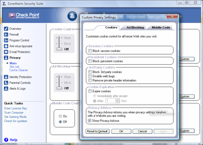Increase expiration days with spinner up arrow
Screen dimensions: 203x145
coord(118,100)
